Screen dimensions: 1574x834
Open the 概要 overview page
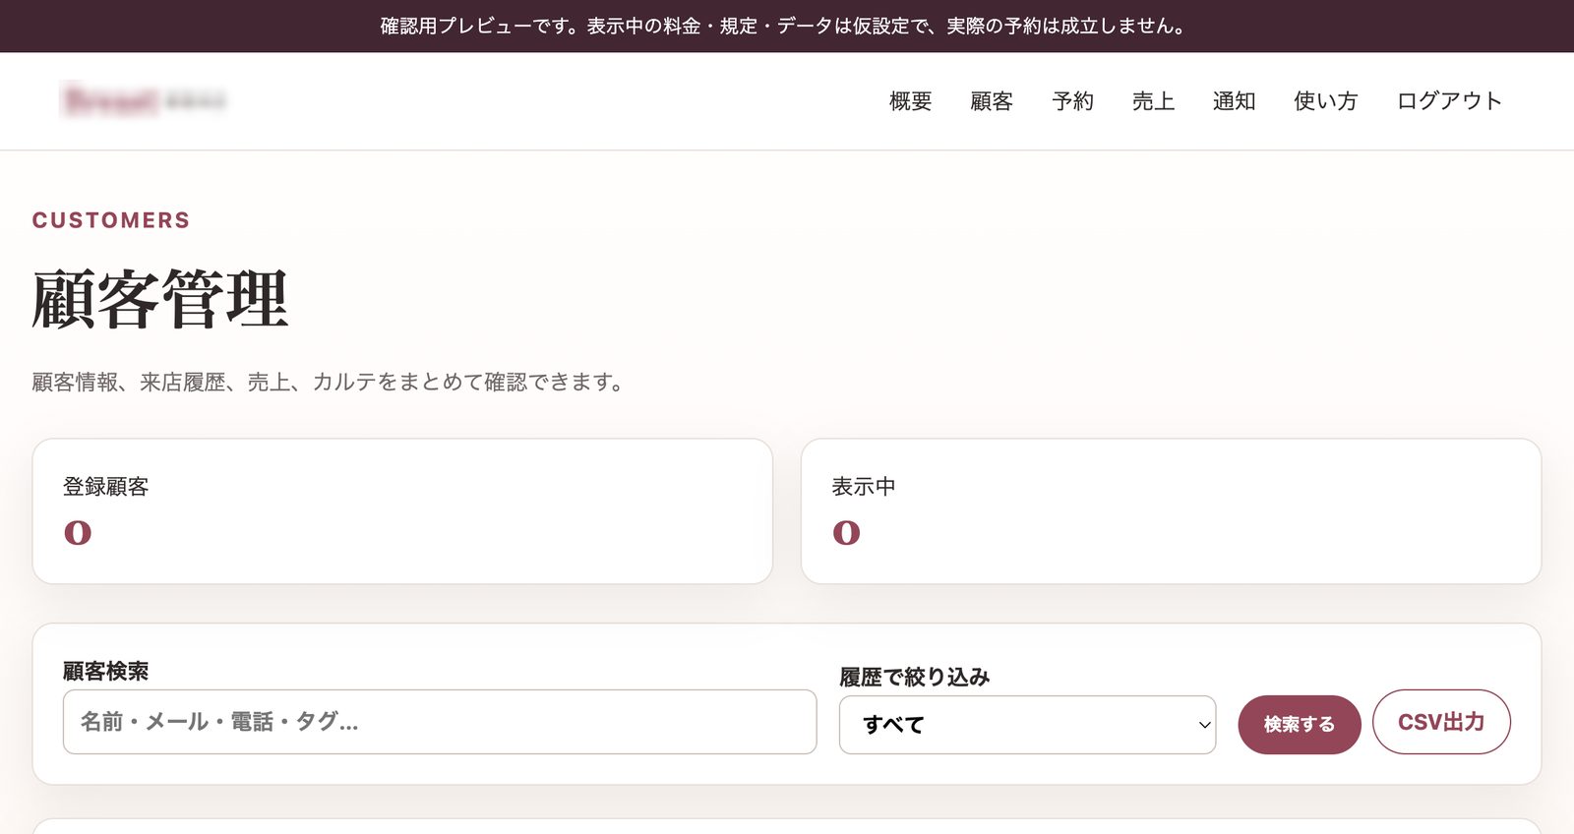click(x=910, y=101)
